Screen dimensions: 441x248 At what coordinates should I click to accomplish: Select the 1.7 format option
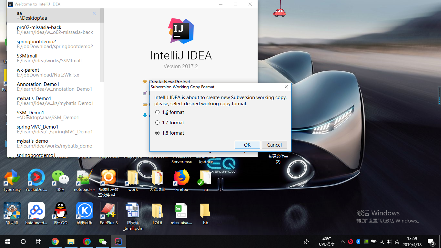click(x=157, y=123)
